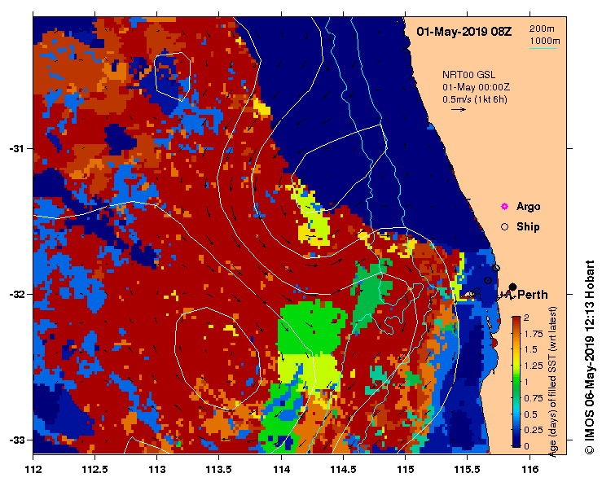Click the 0.5m/s (1kt 6h) scale text
This screenshot has width=602, height=482.
(x=475, y=99)
